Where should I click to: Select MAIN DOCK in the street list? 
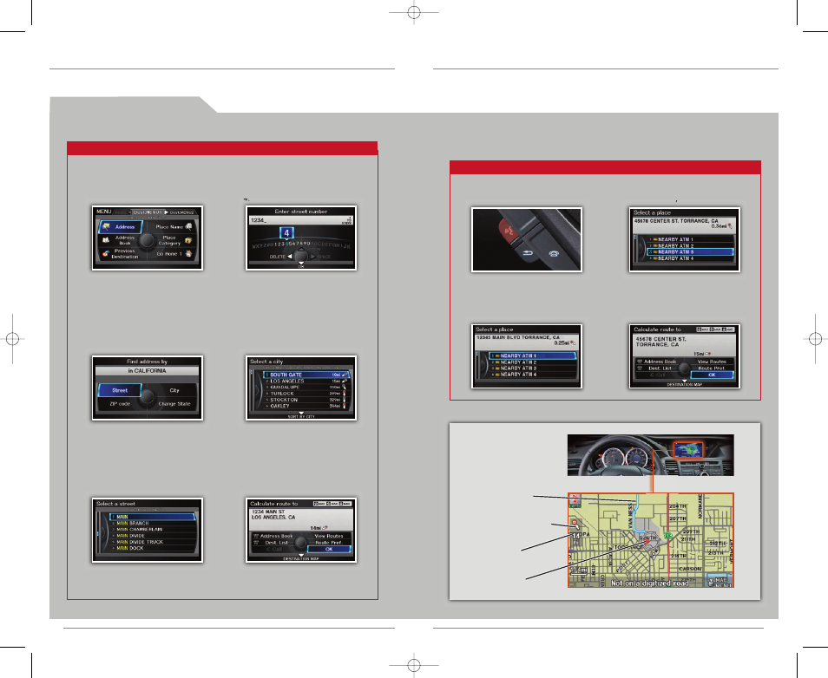click(153, 548)
